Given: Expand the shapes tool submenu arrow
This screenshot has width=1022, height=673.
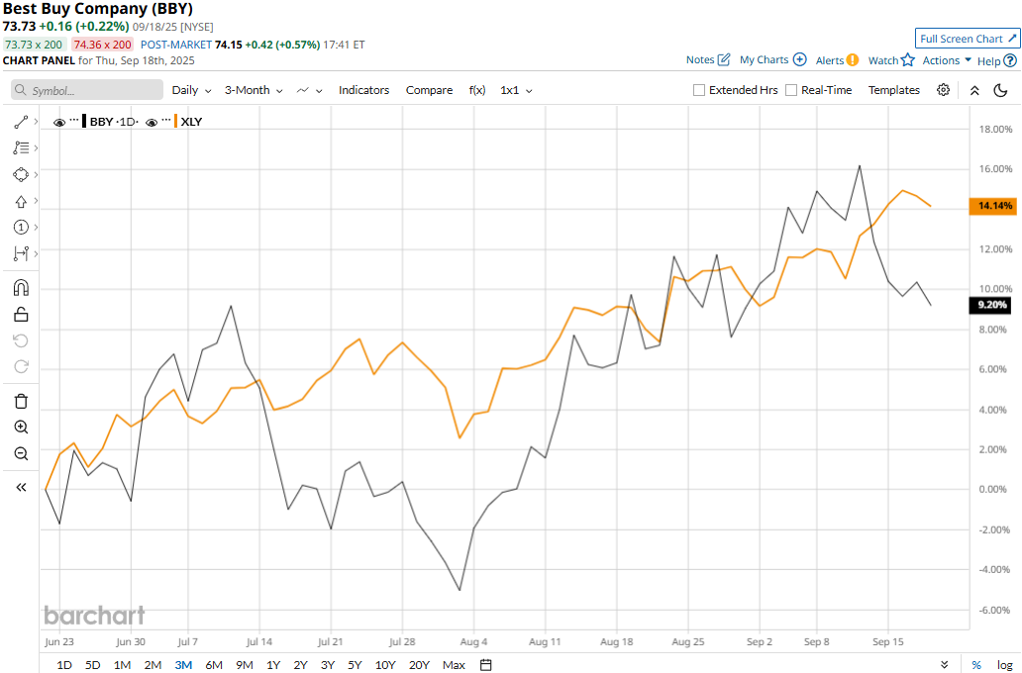Looking at the screenshot, I should (x=36, y=174).
